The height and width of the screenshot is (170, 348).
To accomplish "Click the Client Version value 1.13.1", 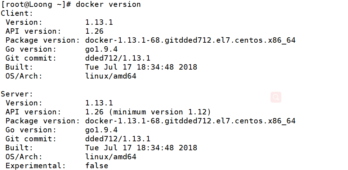I will (99, 22).
